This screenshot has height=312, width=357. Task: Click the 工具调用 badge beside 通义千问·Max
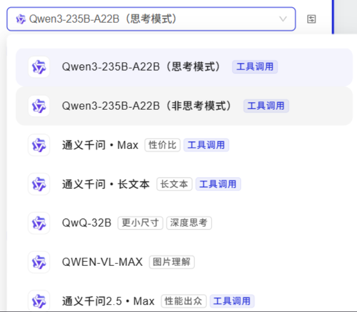207,145
